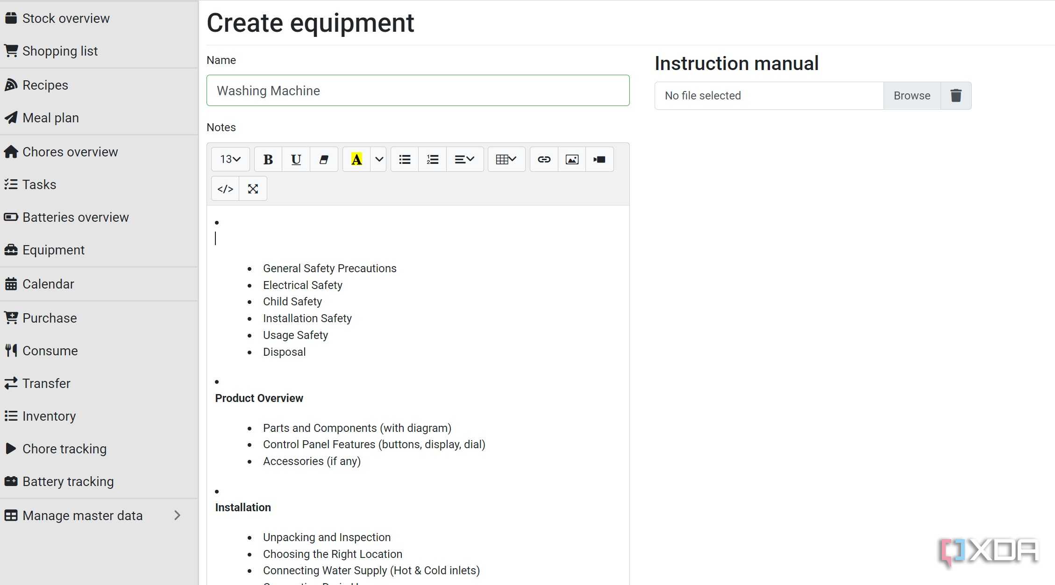The width and height of the screenshot is (1055, 585).
Task: Open the Transfer page
Action: pyautogui.click(x=99, y=383)
